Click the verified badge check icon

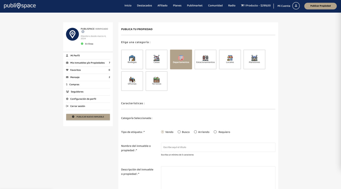coord(83,32)
